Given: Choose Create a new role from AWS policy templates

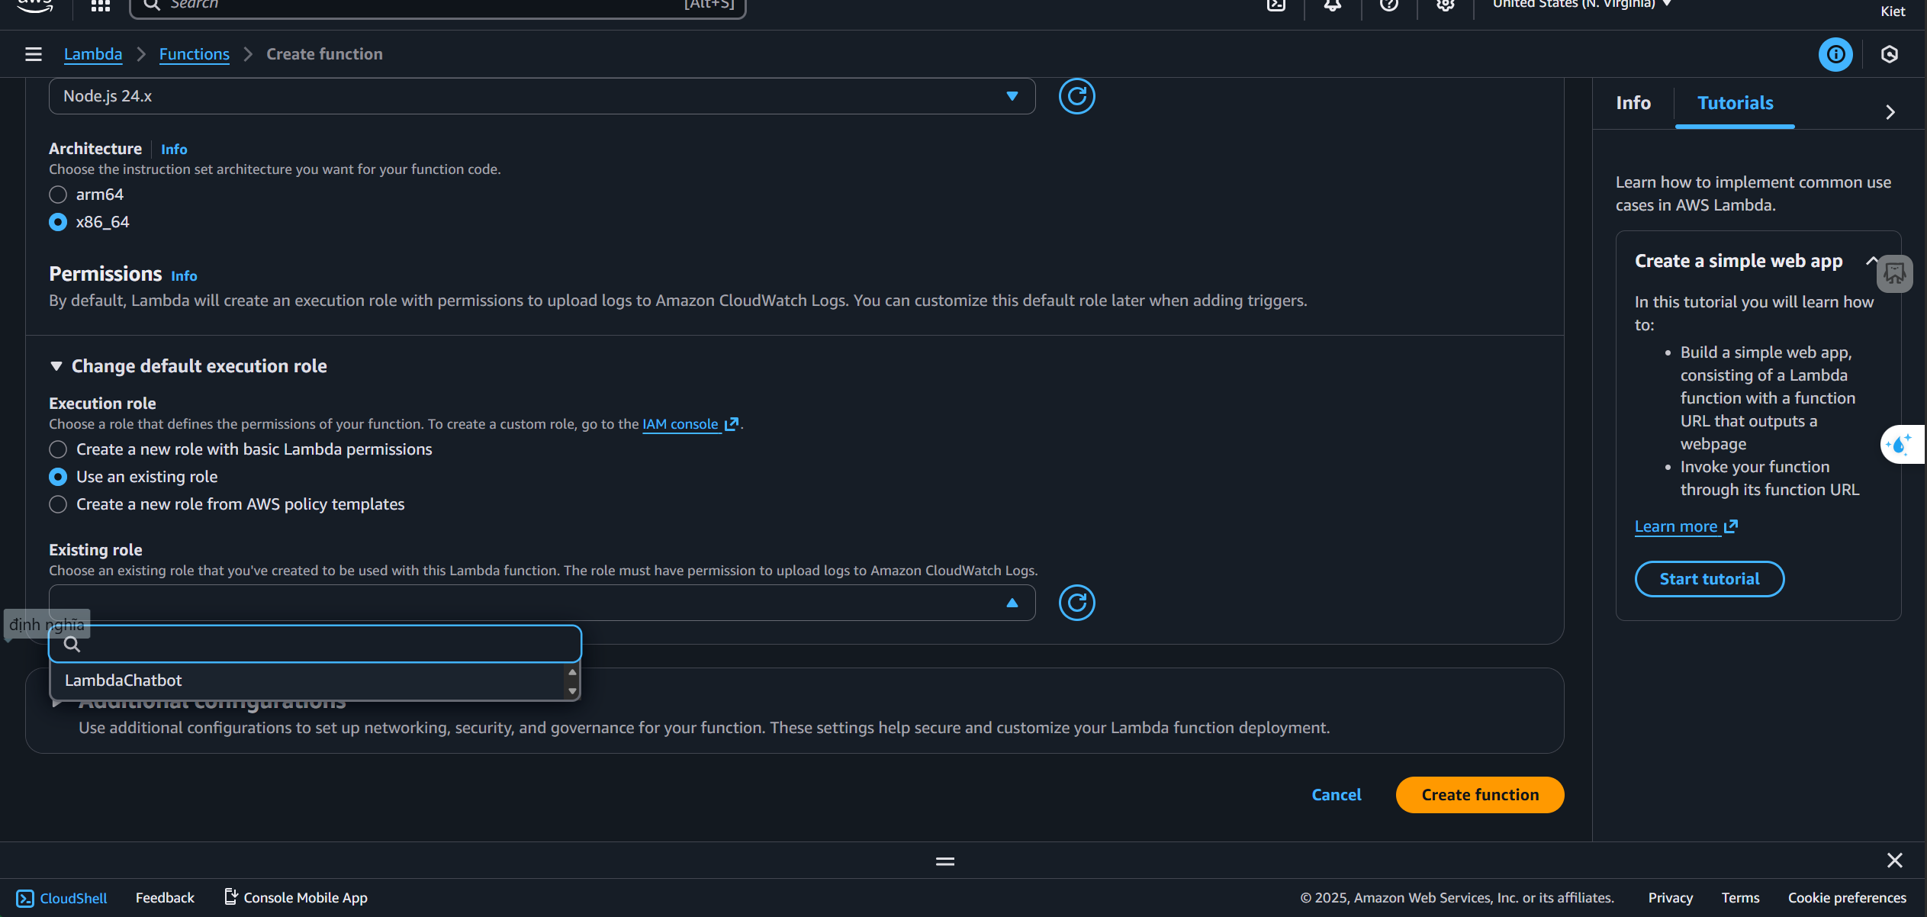Looking at the screenshot, I should pyautogui.click(x=58, y=504).
